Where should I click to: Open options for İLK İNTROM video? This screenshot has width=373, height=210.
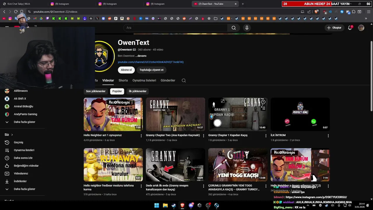click(x=328, y=136)
